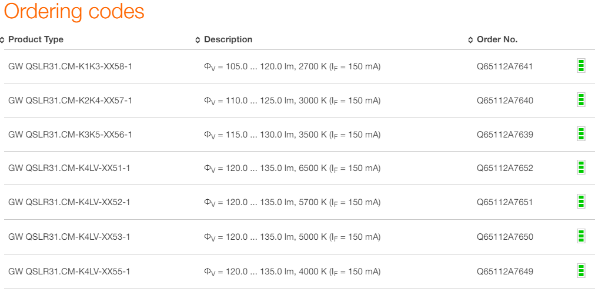Click green stock icon for order Q65112A7639
The image size is (595, 295).
[x=581, y=134]
